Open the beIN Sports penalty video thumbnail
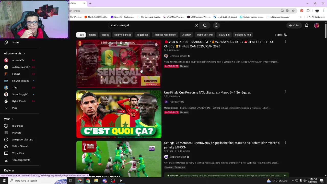This screenshot has width=327, height=184. [x=119, y=159]
